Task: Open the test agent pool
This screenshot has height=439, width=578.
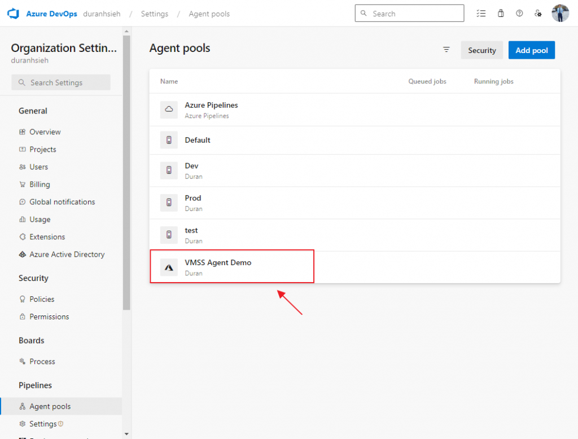Action: tap(354, 235)
